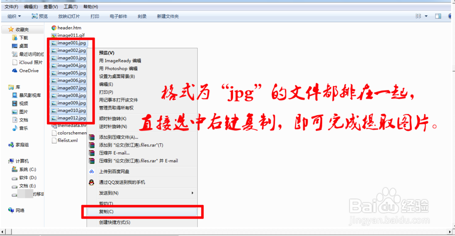
Task: Open the 查看(V) menu
Action: click(x=51, y=7)
